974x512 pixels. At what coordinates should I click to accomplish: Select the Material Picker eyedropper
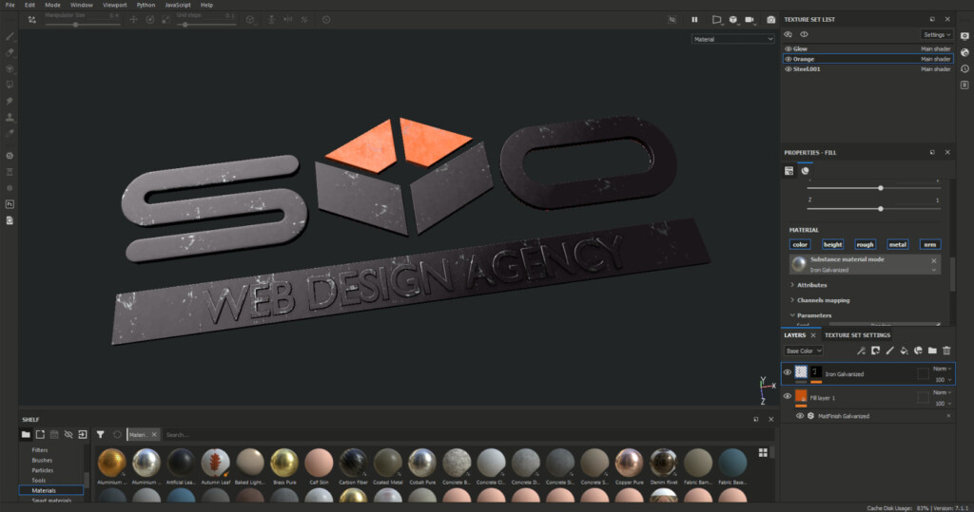pyautogui.click(x=10, y=133)
